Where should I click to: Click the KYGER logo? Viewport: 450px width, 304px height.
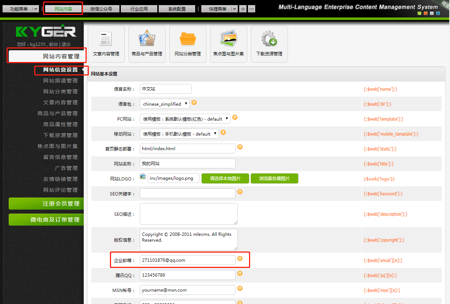click(x=46, y=32)
